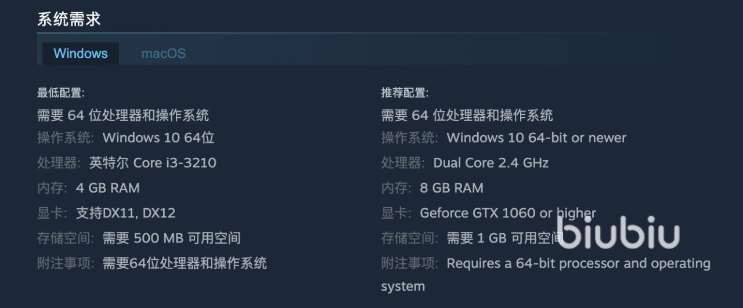The image size is (743, 308).
Task: Click Geforce GTX 1060 or higher text
Action: click(x=508, y=213)
